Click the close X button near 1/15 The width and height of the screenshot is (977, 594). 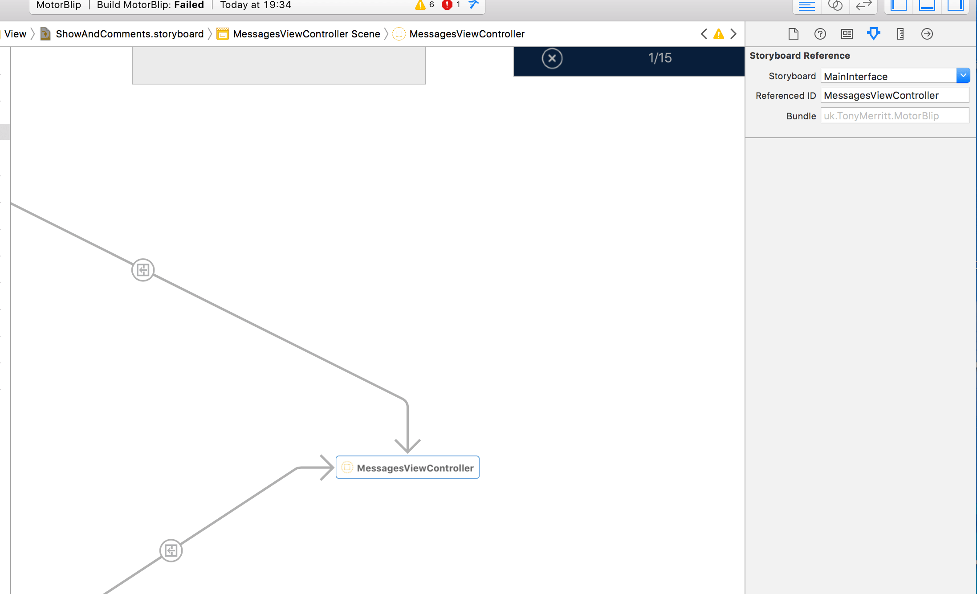(552, 58)
